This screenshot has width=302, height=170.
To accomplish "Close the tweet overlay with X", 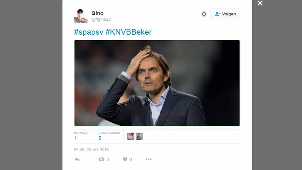I will (260, 3).
